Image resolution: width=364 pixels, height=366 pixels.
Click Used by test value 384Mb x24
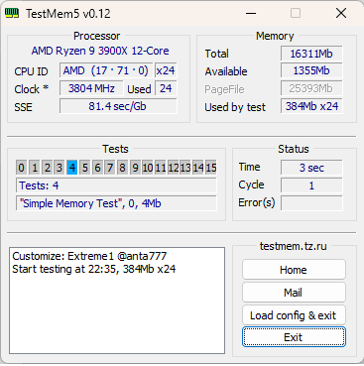click(x=311, y=106)
